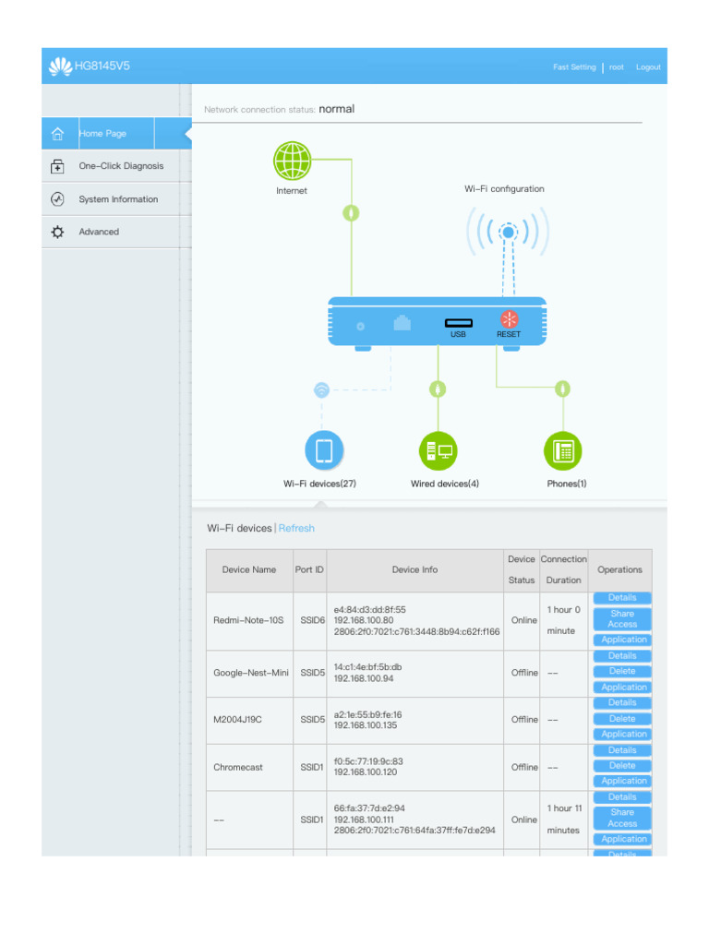Image resolution: width=709 pixels, height=945 pixels.
Task: Click the Redmi-Note-10S device name
Action: 248,620
